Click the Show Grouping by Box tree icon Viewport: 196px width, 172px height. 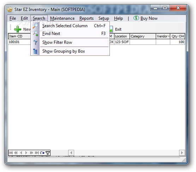(35, 51)
